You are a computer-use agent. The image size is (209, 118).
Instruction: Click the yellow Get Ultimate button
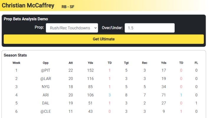(x=104, y=39)
